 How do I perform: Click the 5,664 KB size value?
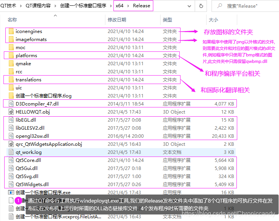[x=224, y=160]
